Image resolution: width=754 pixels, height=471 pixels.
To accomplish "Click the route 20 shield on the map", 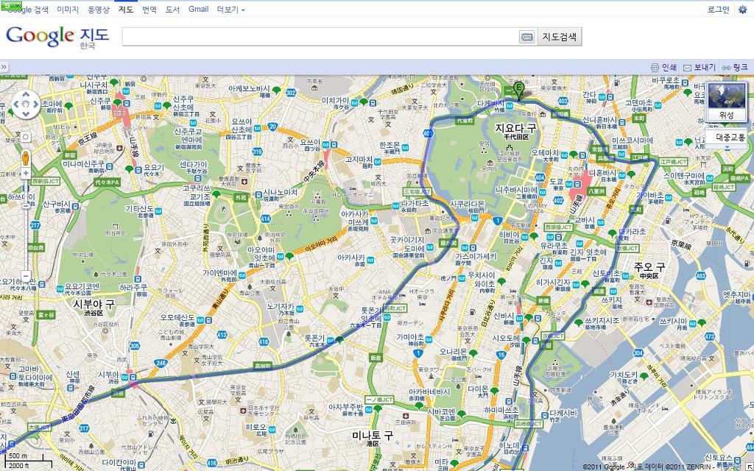I will click(x=272, y=127).
